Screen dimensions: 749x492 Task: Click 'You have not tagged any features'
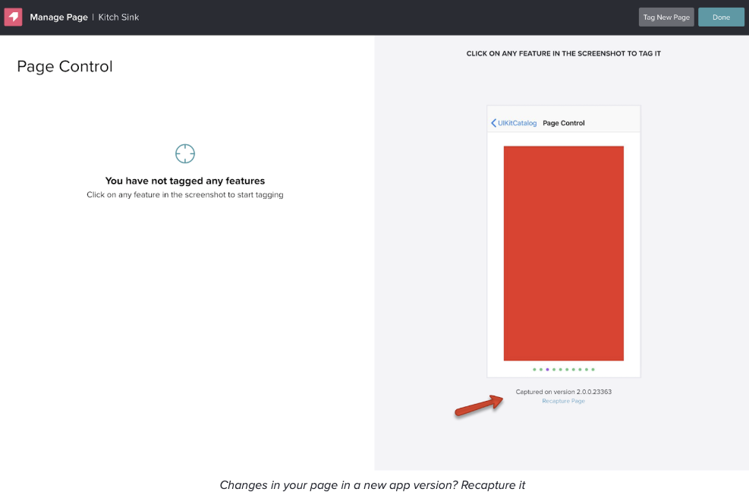click(x=185, y=181)
